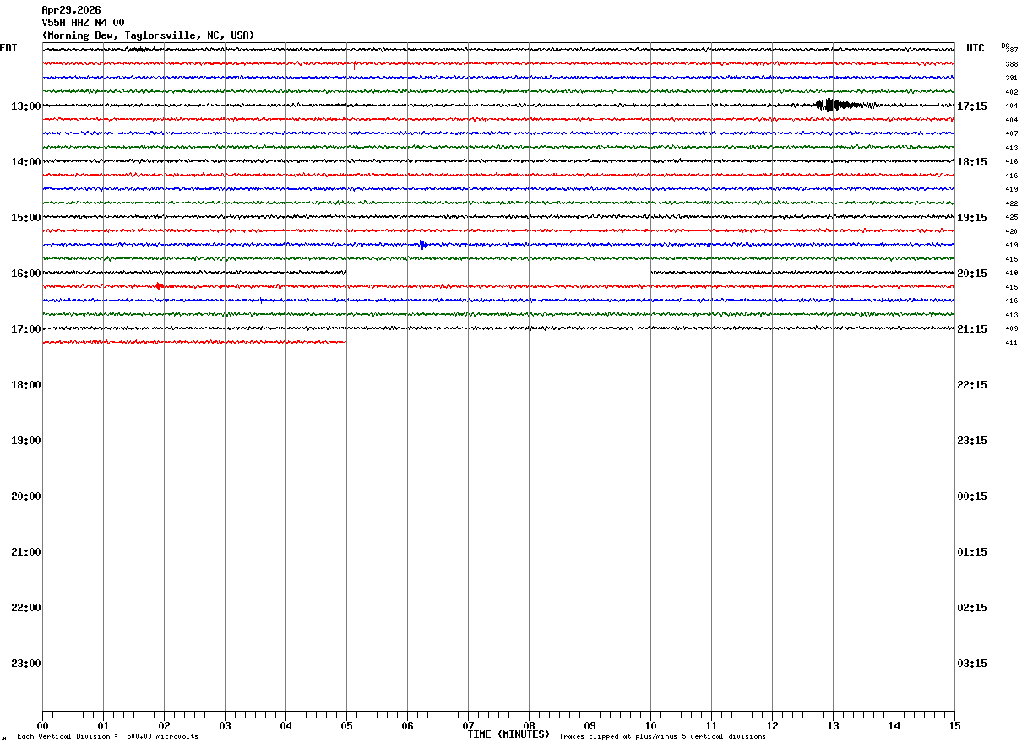The width and height of the screenshot is (1022, 748).
Task: Click minute 09 on the time axis
Action: coord(590,726)
